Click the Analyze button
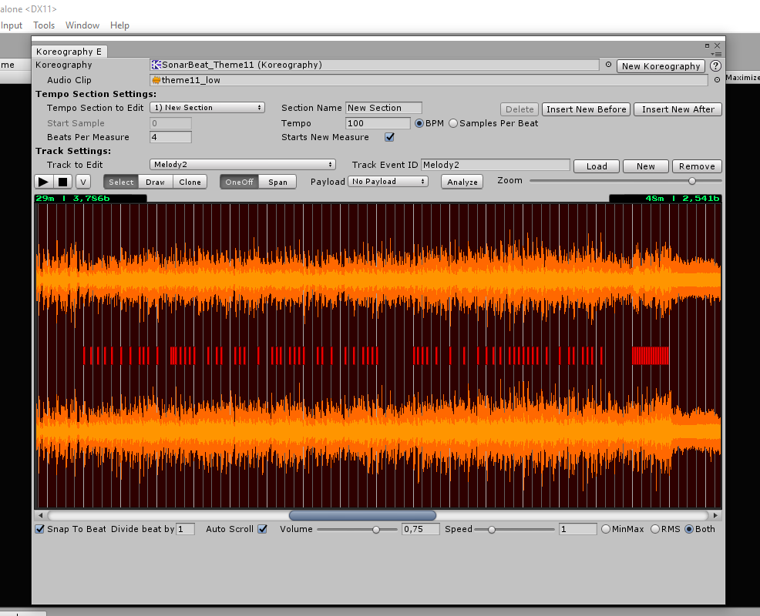Image resolution: width=760 pixels, height=616 pixels. (462, 182)
